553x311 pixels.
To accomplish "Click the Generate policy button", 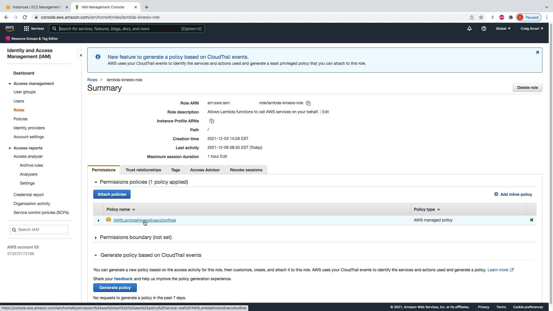I will [115, 288].
